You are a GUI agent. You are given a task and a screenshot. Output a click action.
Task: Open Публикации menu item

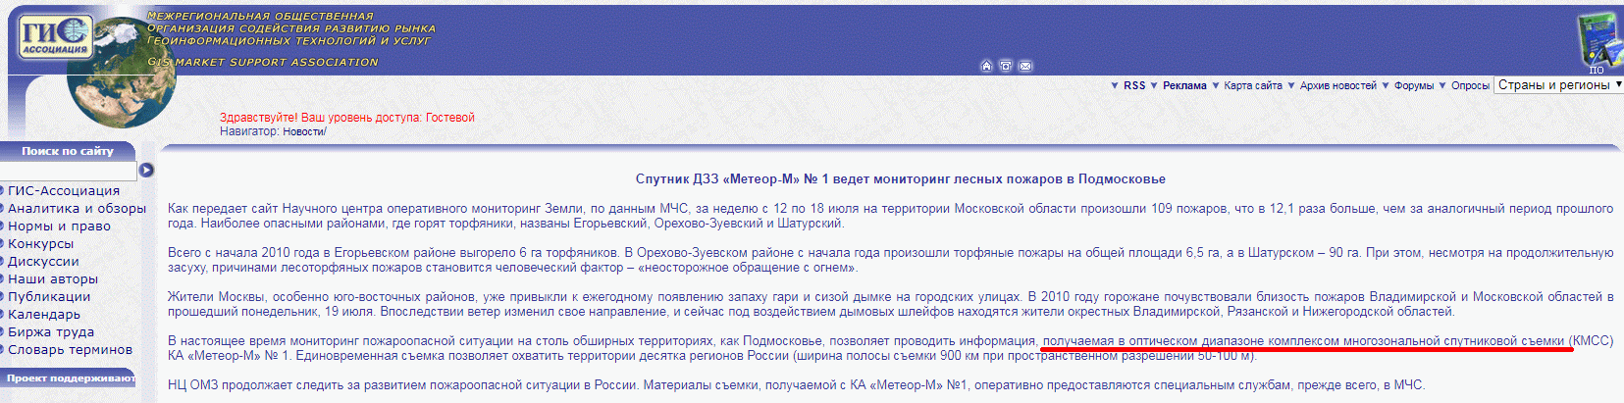pyautogui.click(x=49, y=296)
